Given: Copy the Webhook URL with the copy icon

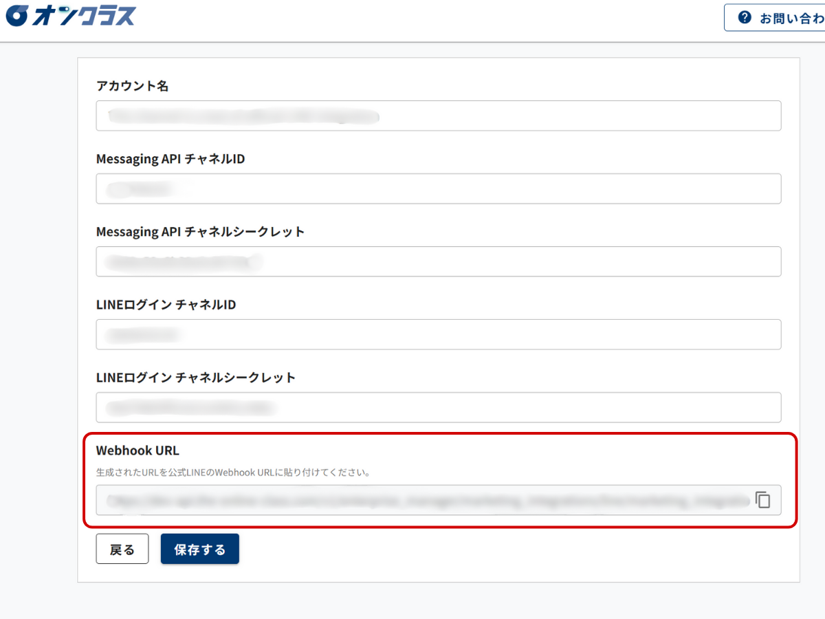Looking at the screenshot, I should pyautogui.click(x=762, y=500).
